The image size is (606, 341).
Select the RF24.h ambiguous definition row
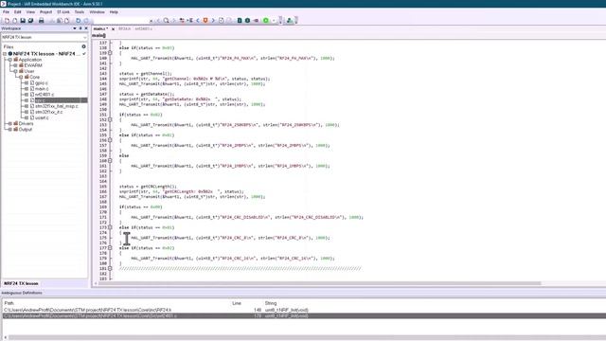coord(304,310)
